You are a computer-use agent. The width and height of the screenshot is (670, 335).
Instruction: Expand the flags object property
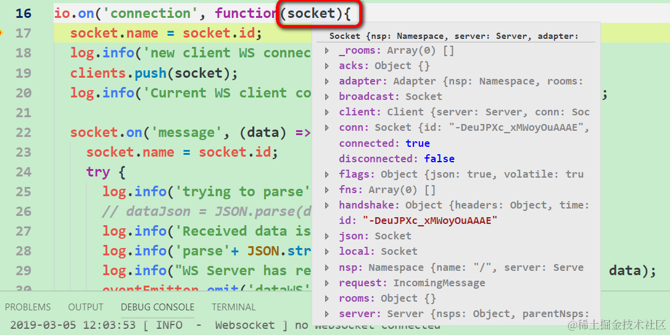327,175
